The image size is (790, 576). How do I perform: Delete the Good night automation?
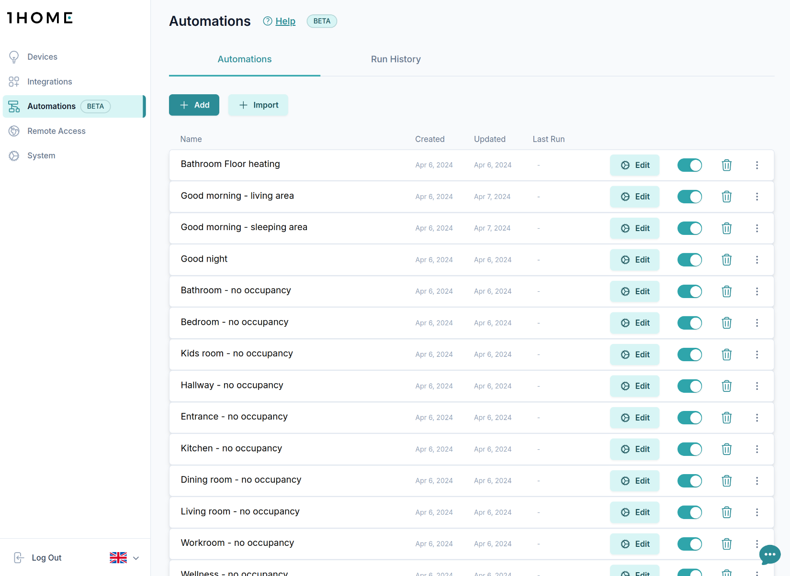pyautogui.click(x=726, y=260)
